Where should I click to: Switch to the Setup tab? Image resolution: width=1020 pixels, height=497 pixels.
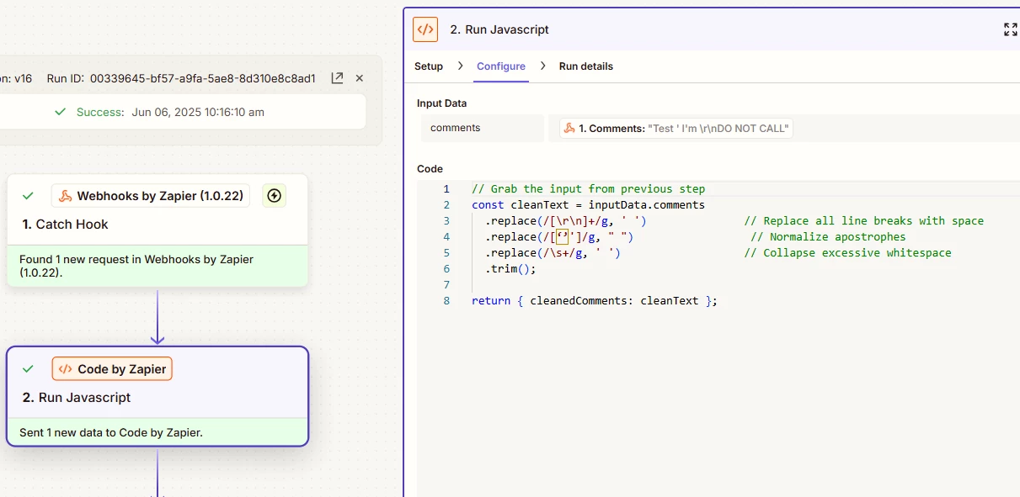(x=429, y=66)
